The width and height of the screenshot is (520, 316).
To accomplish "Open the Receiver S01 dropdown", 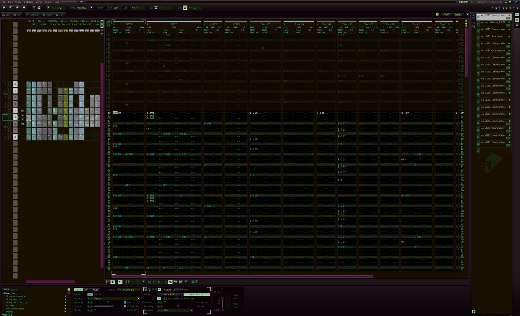I will point(191,310).
